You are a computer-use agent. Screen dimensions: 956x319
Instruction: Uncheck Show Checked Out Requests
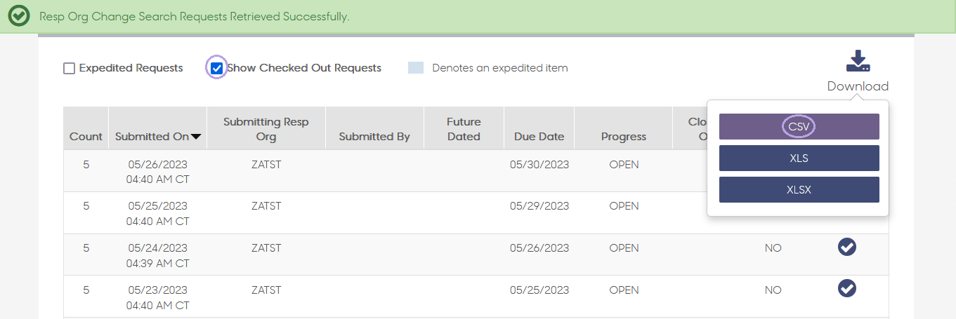coord(217,68)
